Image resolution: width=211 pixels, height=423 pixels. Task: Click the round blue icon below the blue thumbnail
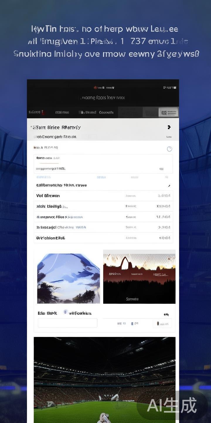click(x=65, y=312)
